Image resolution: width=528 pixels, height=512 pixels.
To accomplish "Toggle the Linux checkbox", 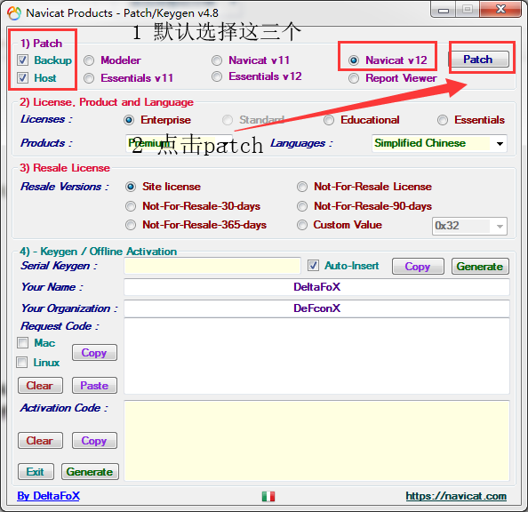I will [22, 363].
